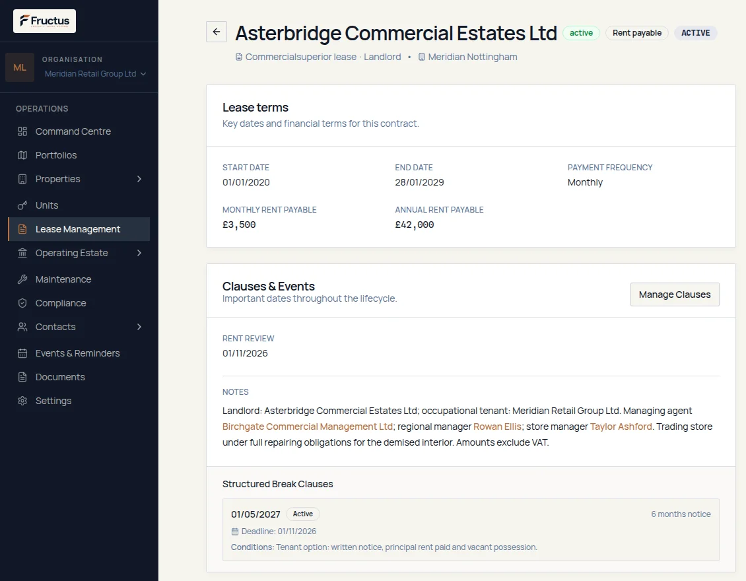Click the 6 months notice label
This screenshot has height=581, width=746.
(681, 514)
